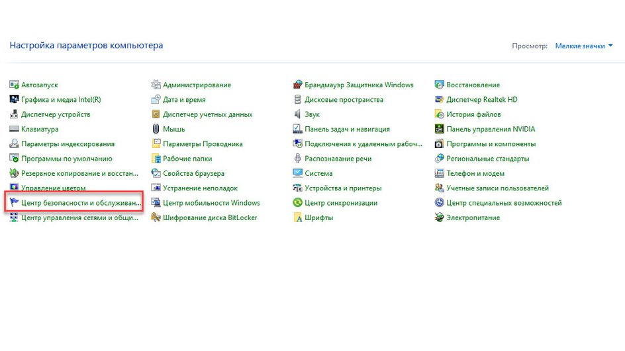Open the Восстановление text link
Image resolution: width=625 pixels, height=351 pixels.
click(473, 85)
